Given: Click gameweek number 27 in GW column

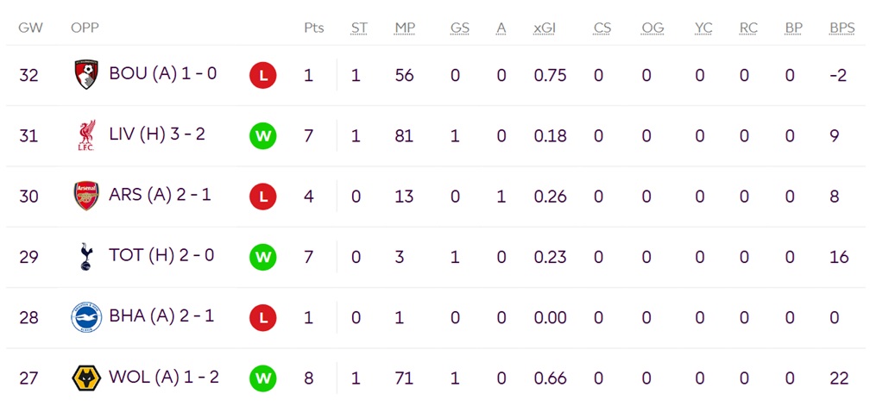Looking at the screenshot, I should pos(28,378).
